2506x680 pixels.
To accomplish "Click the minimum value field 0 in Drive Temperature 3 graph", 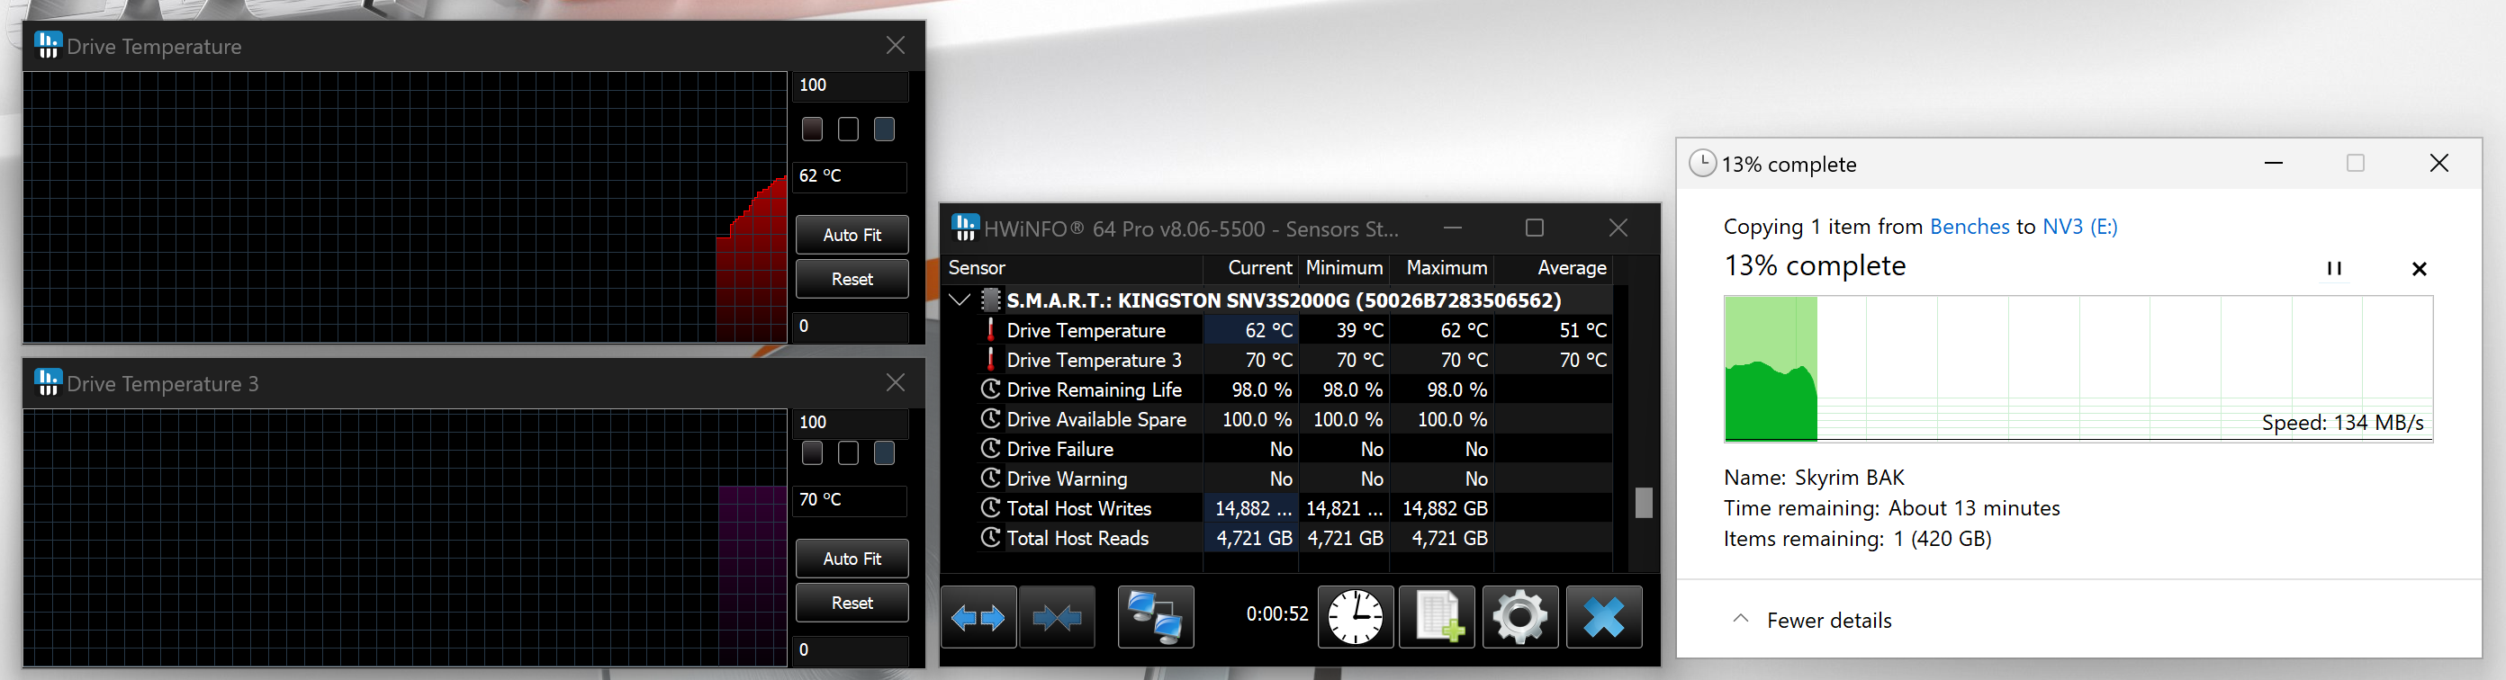I will coord(852,650).
